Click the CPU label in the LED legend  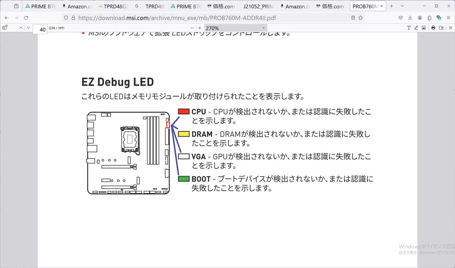pyautogui.click(x=199, y=112)
